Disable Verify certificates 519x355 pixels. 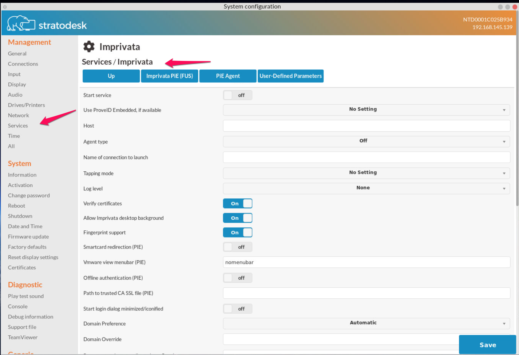tap(237, 203)
